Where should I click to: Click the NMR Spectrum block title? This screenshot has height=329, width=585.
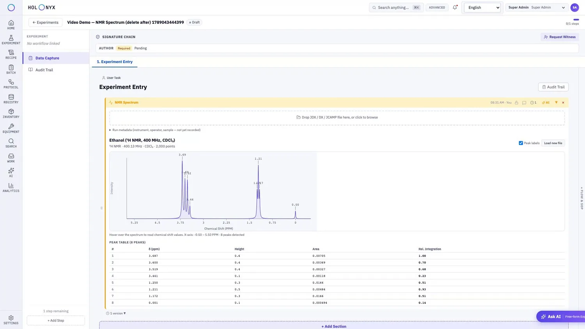click(x=126, y=103)
